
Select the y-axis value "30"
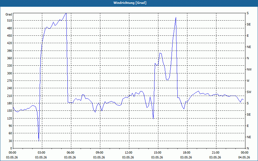10,141
